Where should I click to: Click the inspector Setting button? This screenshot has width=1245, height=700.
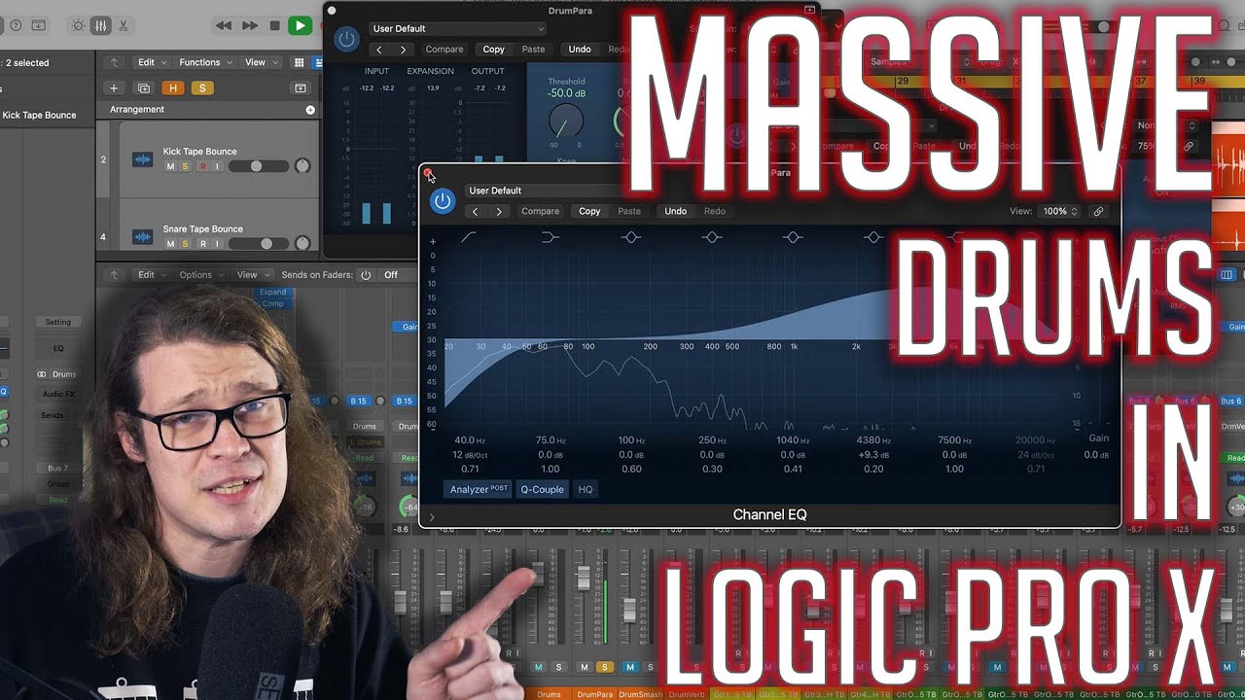pos(58,322)
